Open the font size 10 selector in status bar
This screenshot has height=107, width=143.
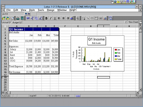(x=49, y=96)
